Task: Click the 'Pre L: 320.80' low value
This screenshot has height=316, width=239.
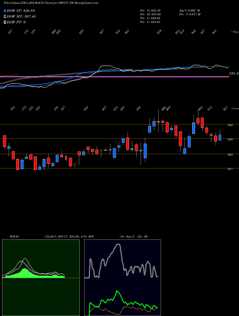Action: (150, 18)
